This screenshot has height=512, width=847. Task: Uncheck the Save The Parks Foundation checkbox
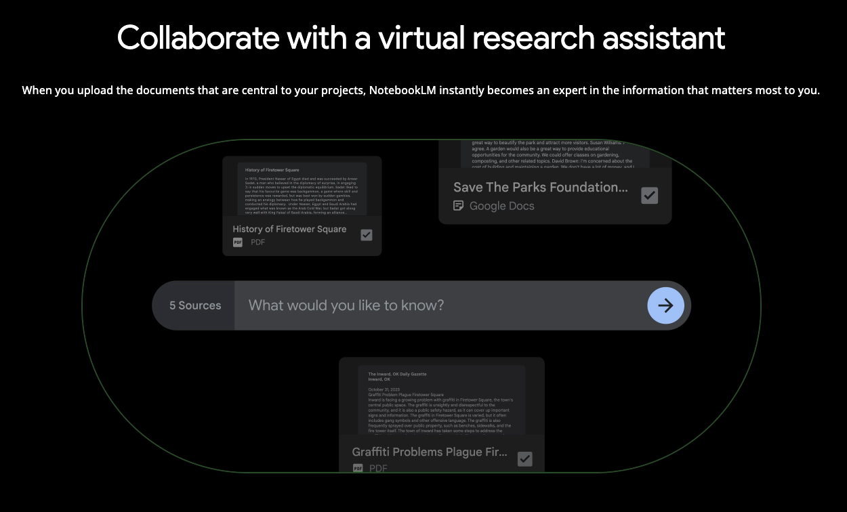(x=649, y=196)
